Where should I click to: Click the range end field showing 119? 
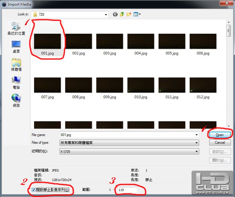coord(127,190)
